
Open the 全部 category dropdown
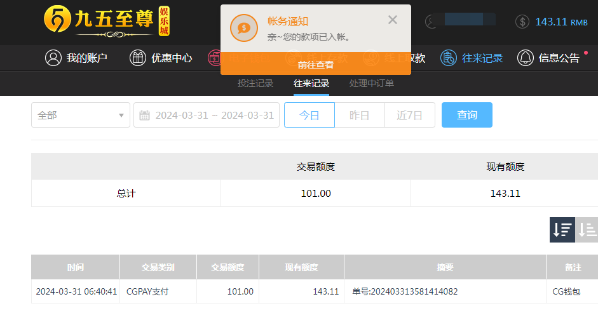click(x=81, y=115)
